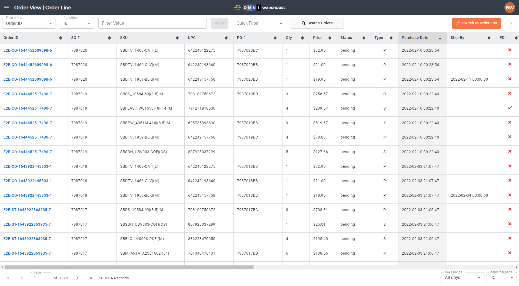Click the red EDI X in the $256.57 row
Image resolution: width=519 pixels, height=286 pixels.
point(510,93)
